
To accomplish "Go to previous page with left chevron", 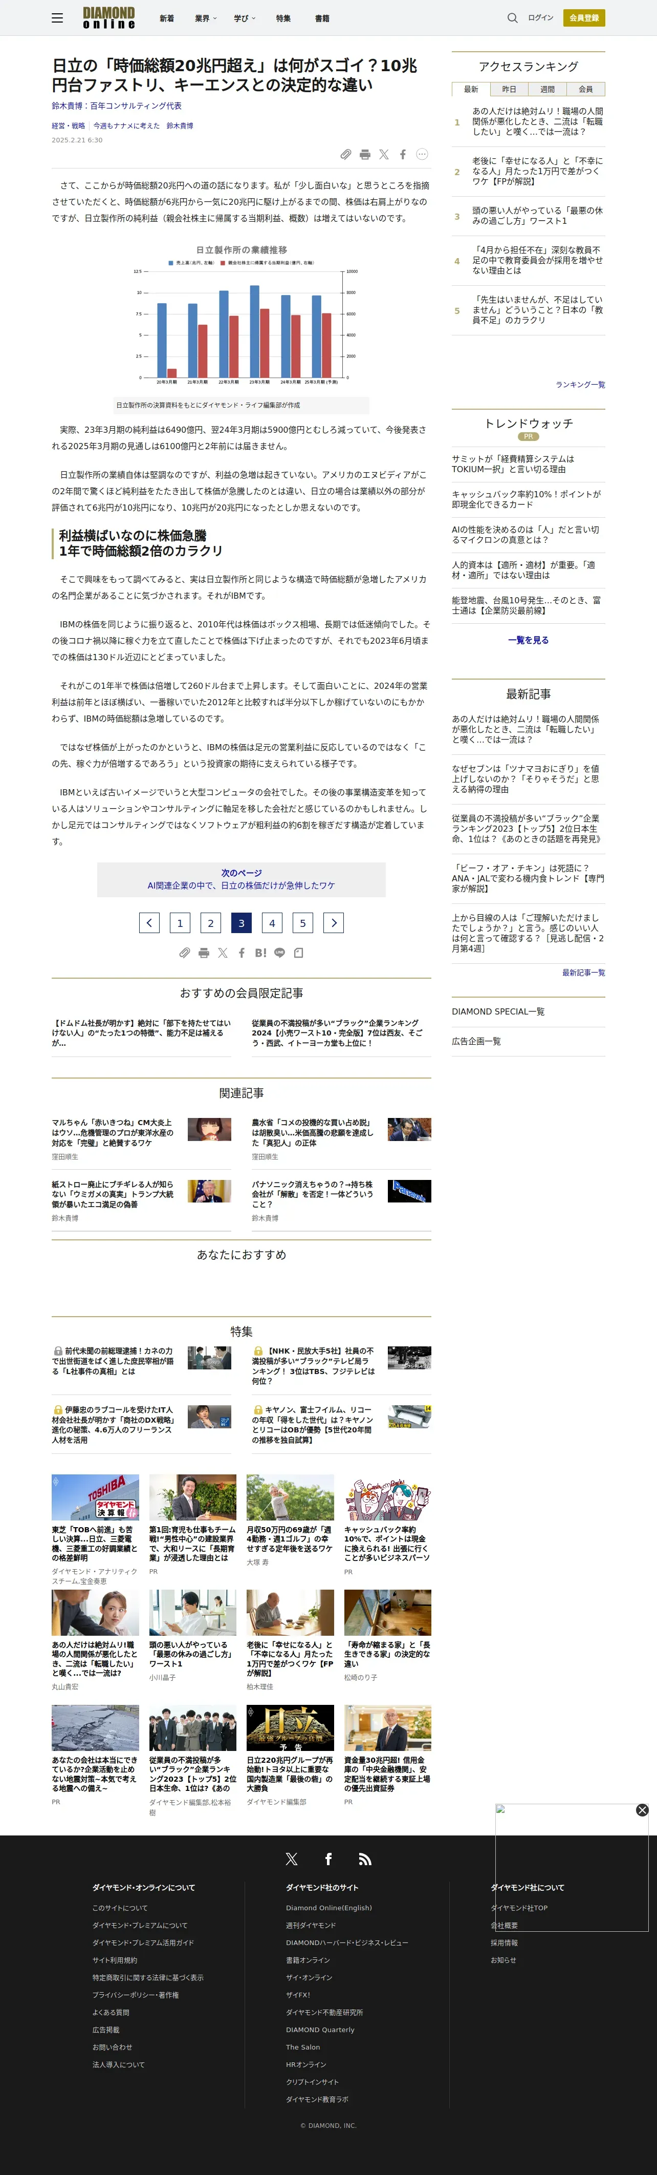I will pyautogui.click(x=149, y=923).
